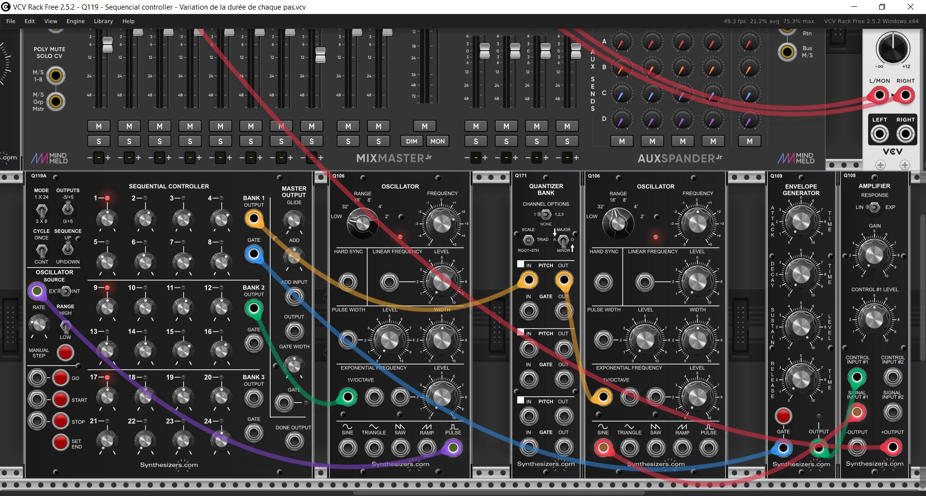The width and height of the screenshot is (926, 496).
Task: Click the first oscillator SINE output jack
Action: tap(347, 448)
